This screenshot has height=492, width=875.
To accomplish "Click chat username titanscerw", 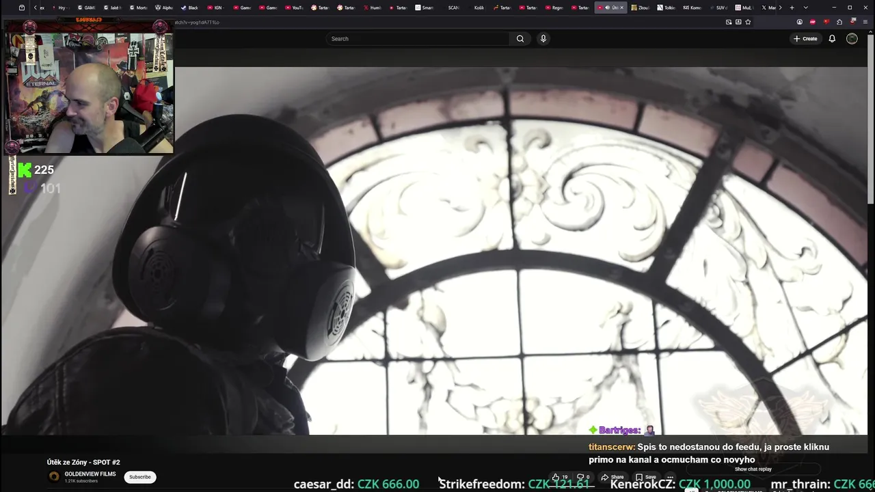I will (612, 447).
